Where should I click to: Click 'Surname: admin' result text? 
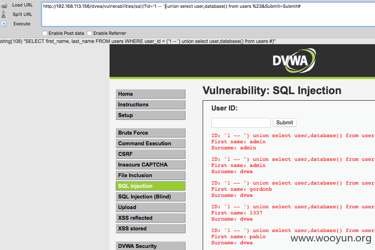(234, 148)
